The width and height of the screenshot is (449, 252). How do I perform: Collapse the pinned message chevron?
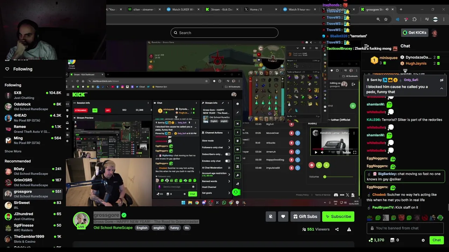click(x=442, y=89)
